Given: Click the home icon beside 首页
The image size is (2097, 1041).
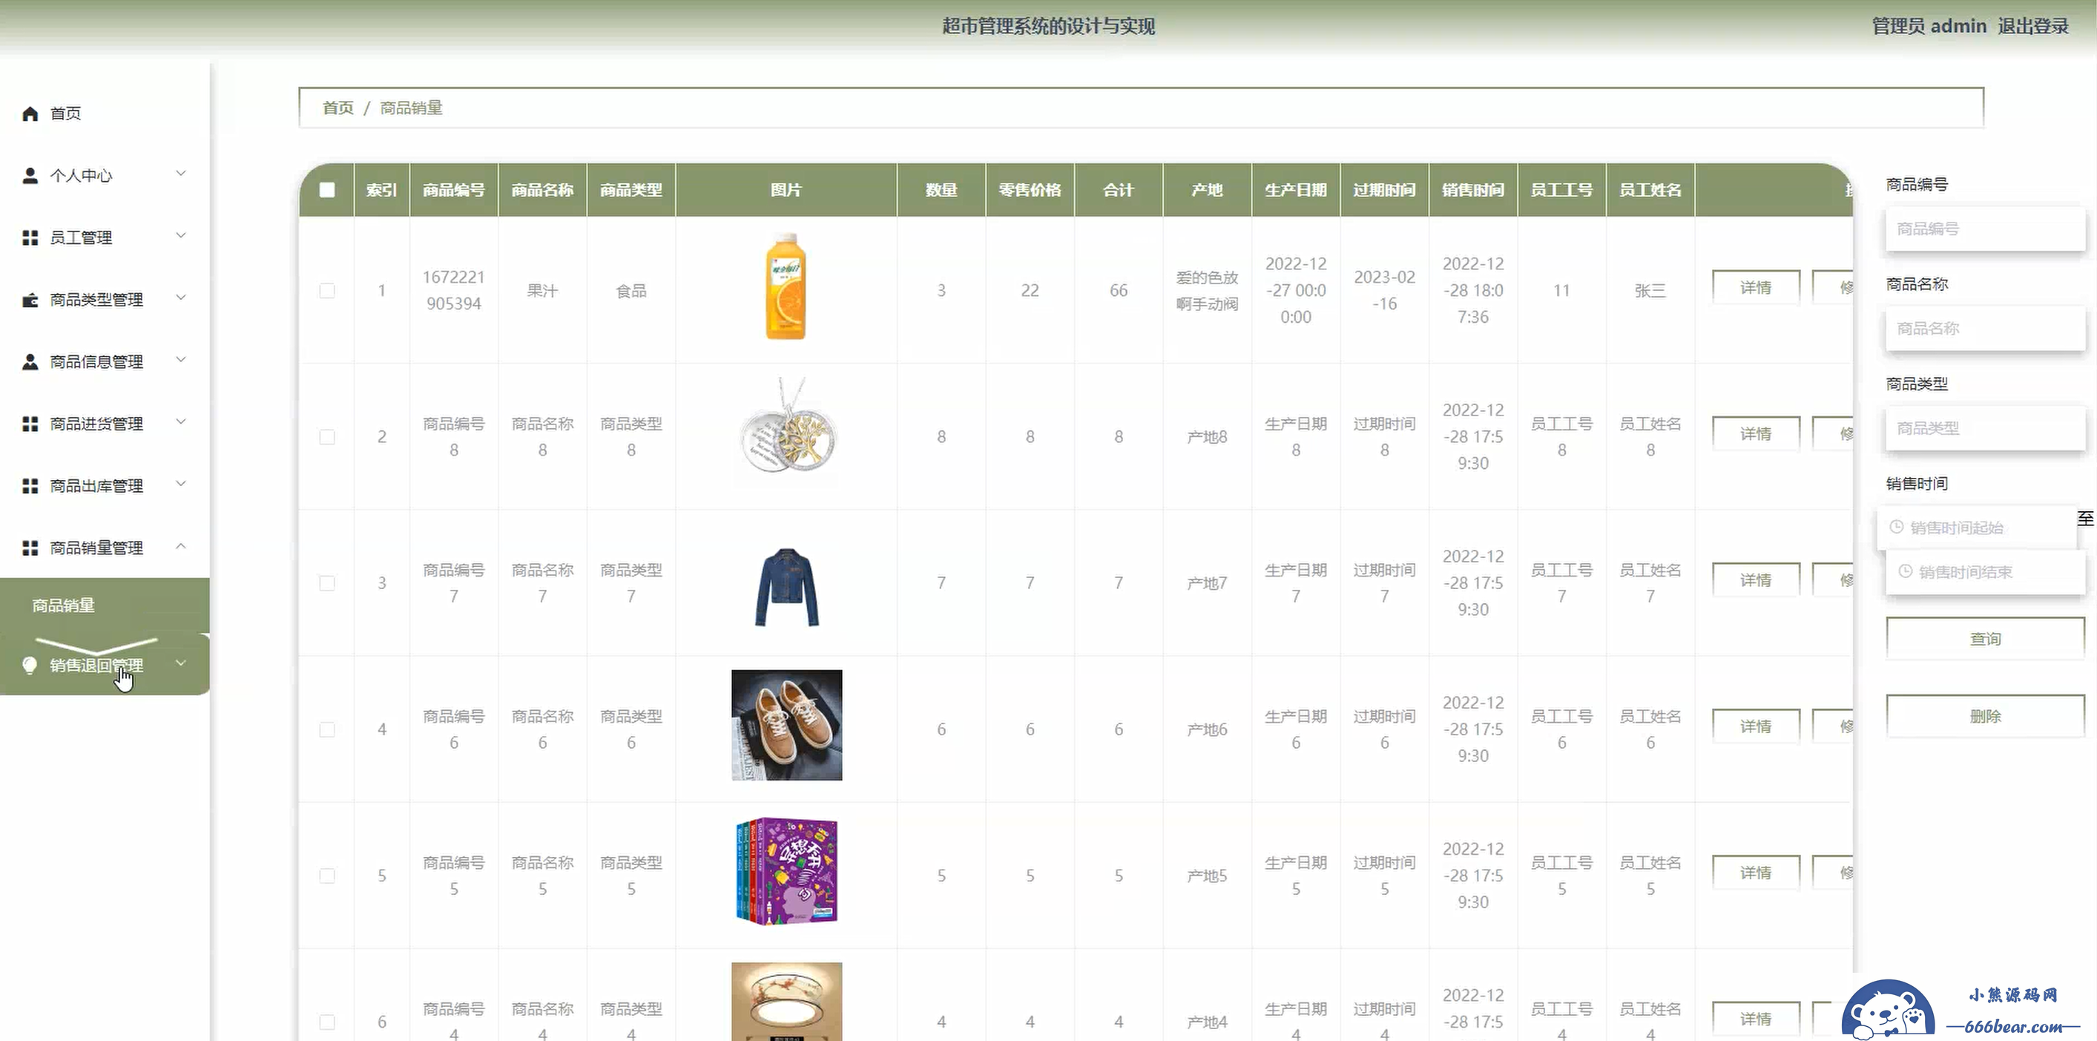Looking at the screenshot, I should (x=30, y=114).
